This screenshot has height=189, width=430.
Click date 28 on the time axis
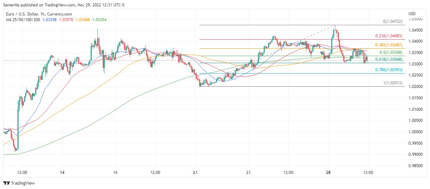point(328,172)
